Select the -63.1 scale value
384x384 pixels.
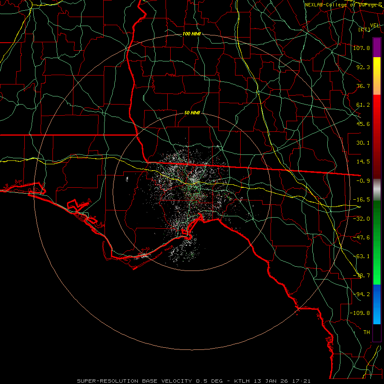coord(361,256)
